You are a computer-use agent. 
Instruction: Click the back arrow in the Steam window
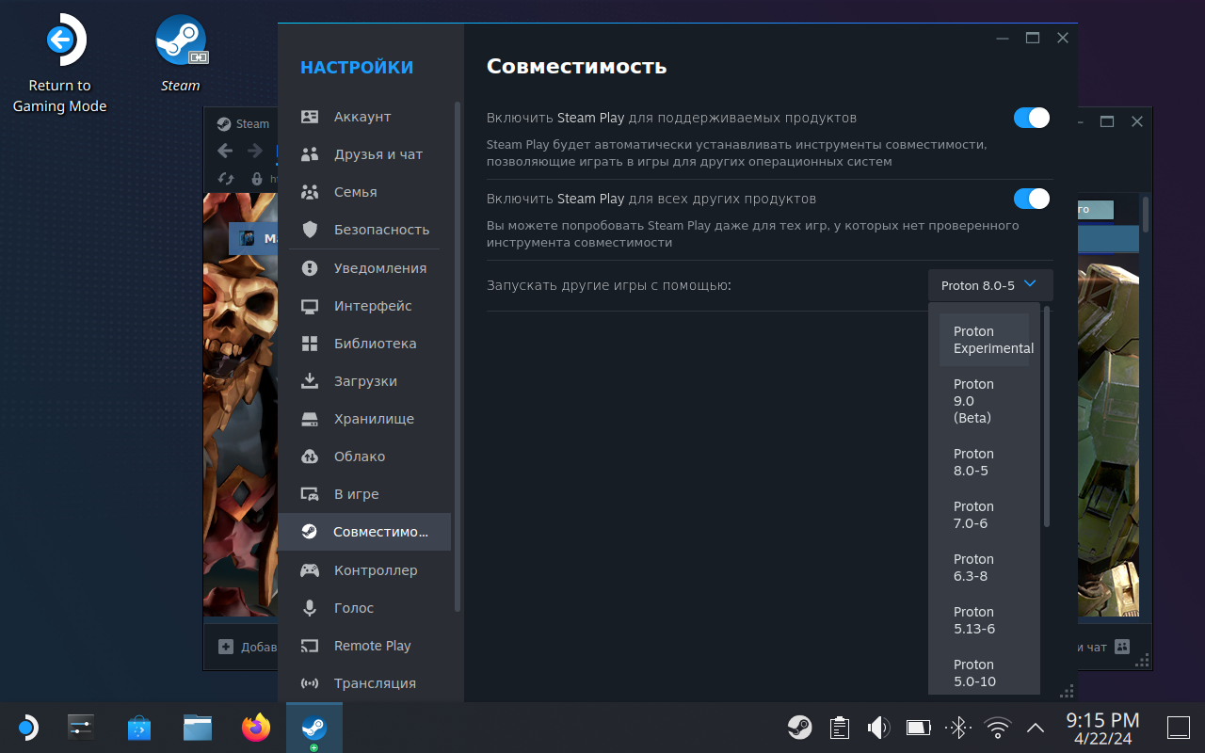[224, 151]
